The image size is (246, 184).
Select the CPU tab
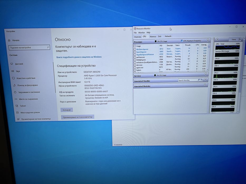point(144,36)
